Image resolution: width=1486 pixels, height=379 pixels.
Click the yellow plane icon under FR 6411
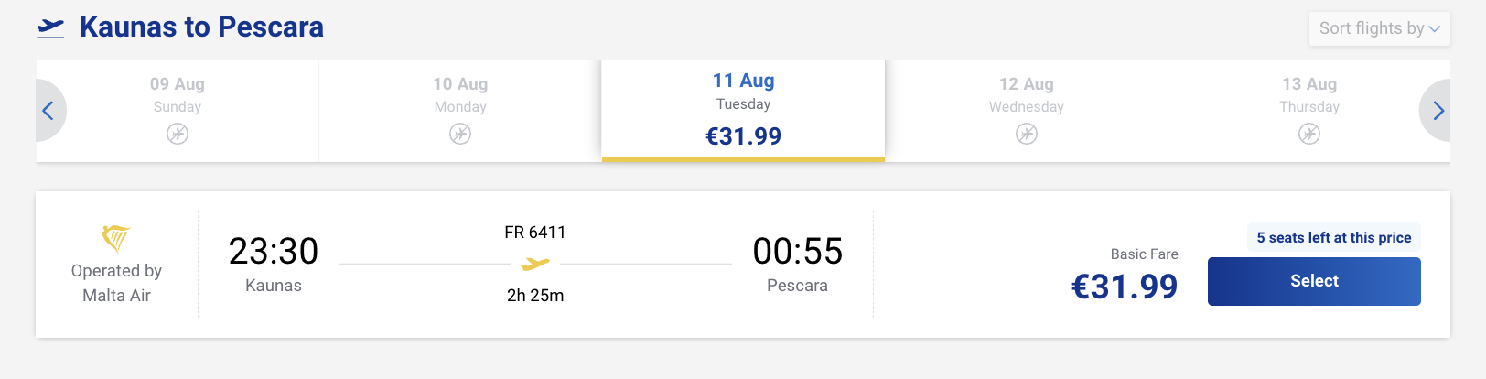point(535,265)
